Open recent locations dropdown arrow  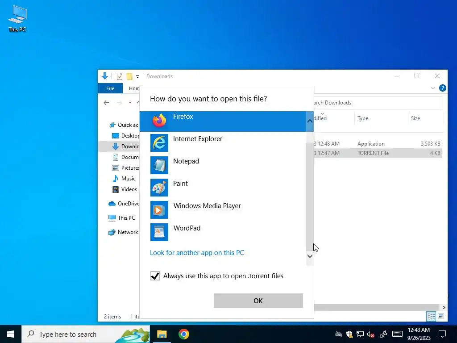[x=130, y=103]
